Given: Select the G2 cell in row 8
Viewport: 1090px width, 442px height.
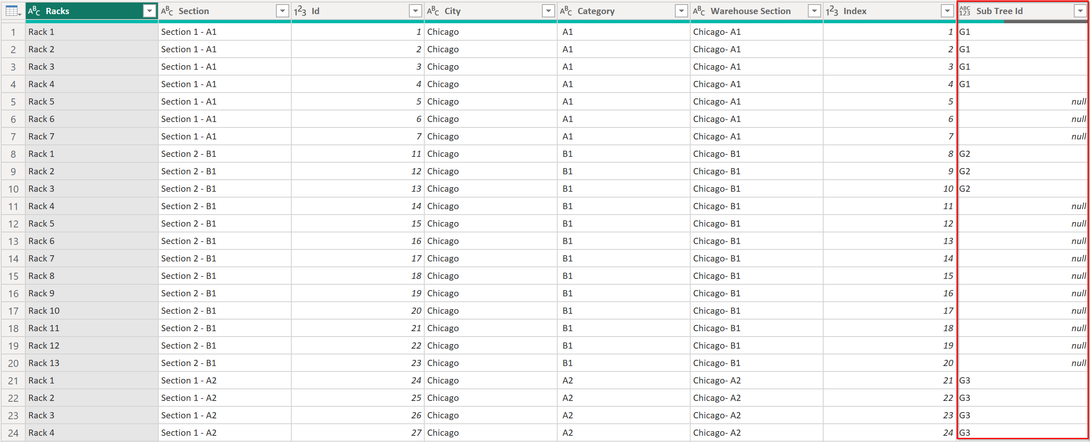Looking at the screenshot, I should [x=1022, y=154].
